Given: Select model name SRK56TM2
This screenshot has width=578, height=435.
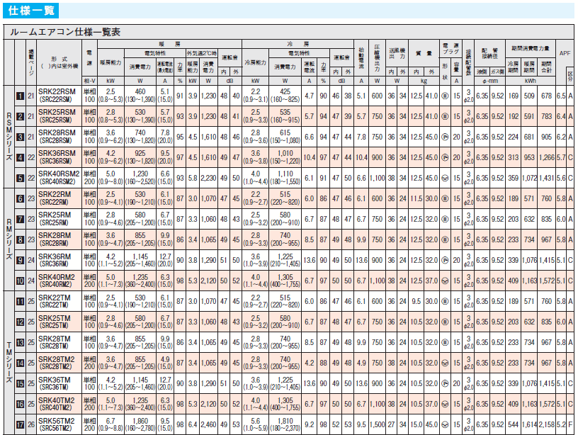Looking at the screenshot, I should coord(57,421).
